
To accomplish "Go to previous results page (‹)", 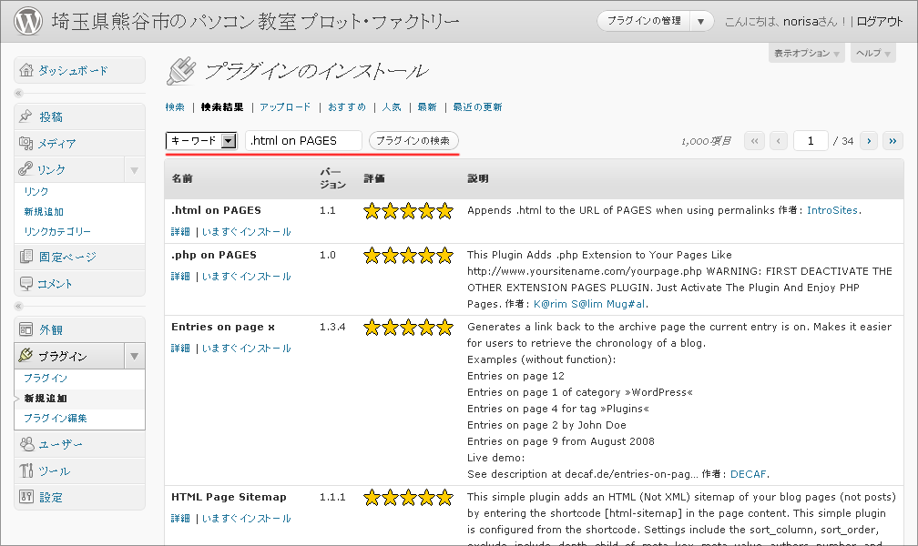I will 779,141.
